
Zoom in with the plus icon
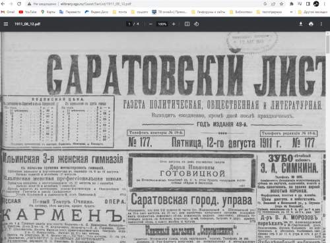(x=174, y=24)
